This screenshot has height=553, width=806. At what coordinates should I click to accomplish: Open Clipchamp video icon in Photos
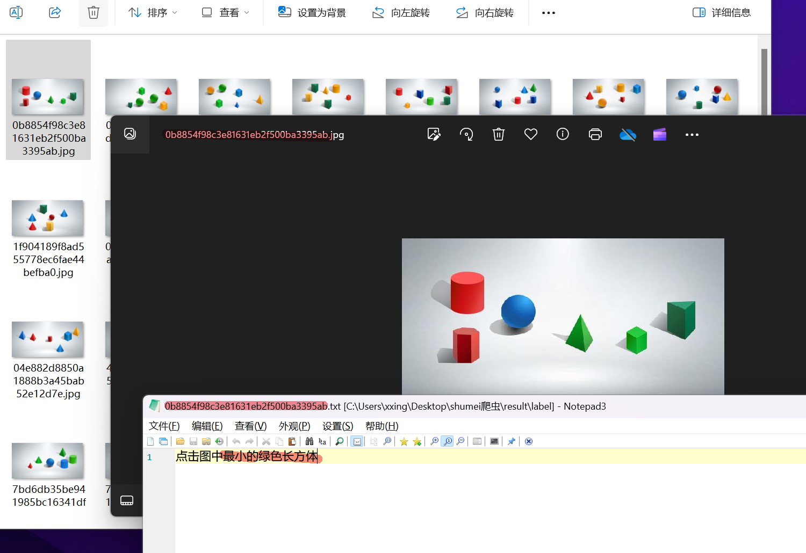click(x=660, y=134)
